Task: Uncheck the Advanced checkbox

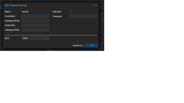Action: tap(84, 45)
